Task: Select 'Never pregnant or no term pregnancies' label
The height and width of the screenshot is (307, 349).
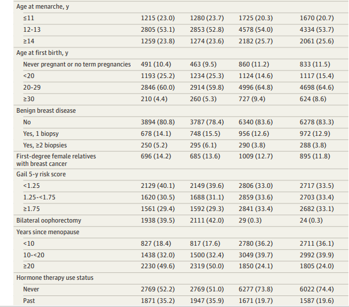Action: [77, 64]
